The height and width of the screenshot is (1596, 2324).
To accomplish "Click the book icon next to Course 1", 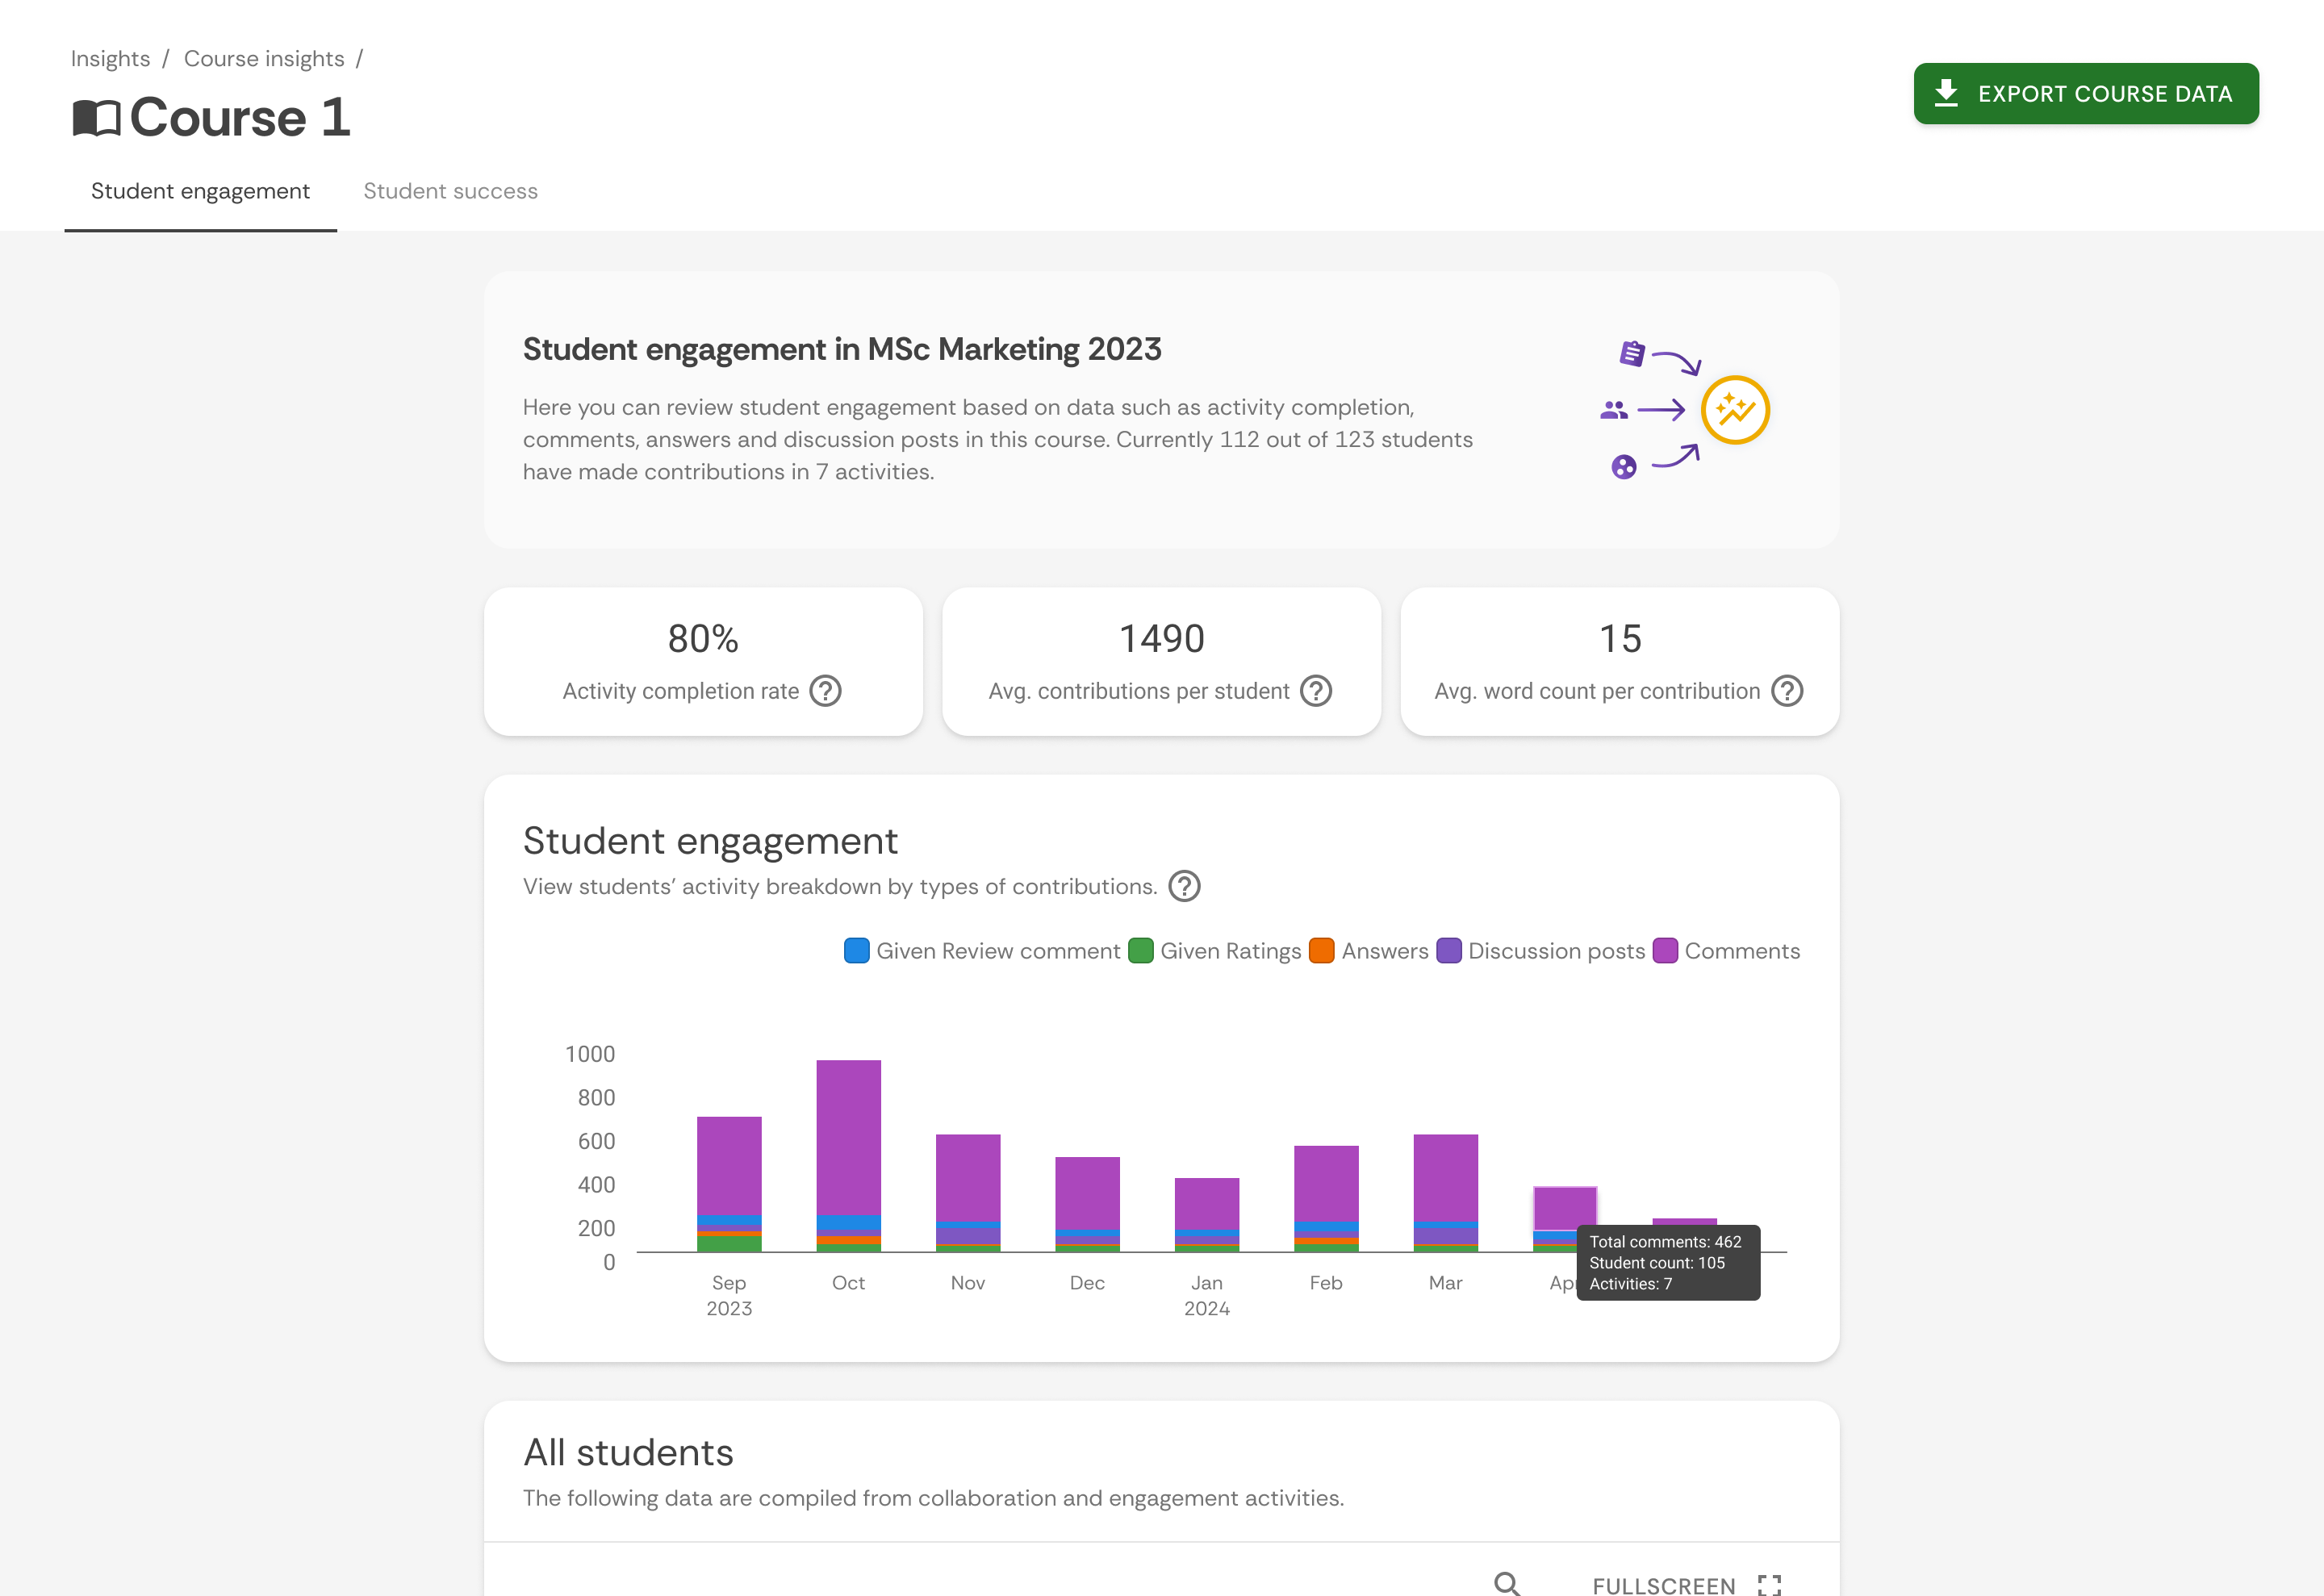I will (x=96, y=118).
